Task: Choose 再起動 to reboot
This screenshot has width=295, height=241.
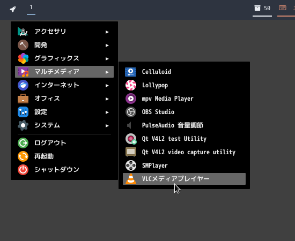Action: click(x=64, y=156)
